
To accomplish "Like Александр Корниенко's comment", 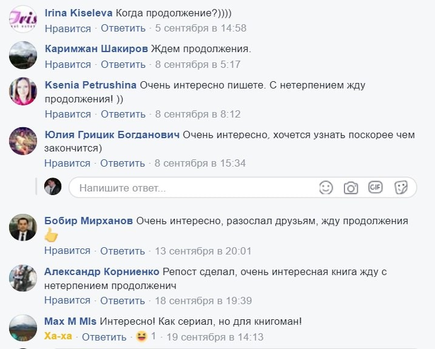I will 67,301.
